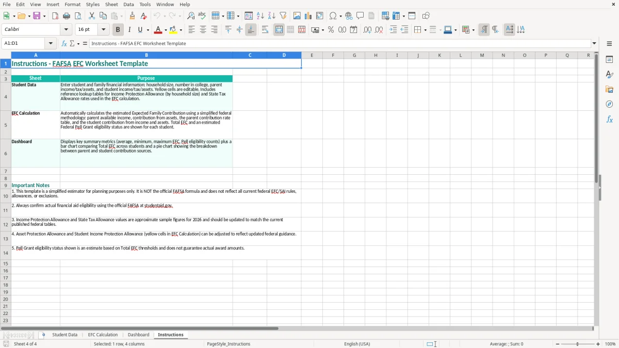Click the Select Function sigma button
The image size is (619, 348).
click(72, 43)
